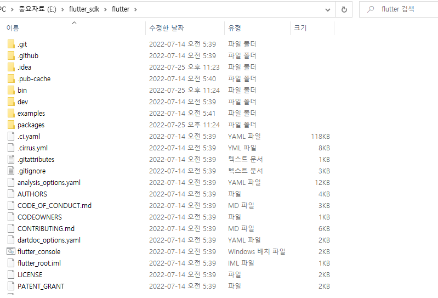Click the dev folder icon

tap(11, 102)
